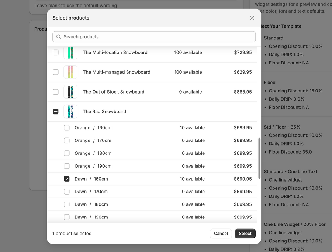The image size is (332, 252).
Task: Check the Orange / 170cm variant
Action: [x=67, y=141]
